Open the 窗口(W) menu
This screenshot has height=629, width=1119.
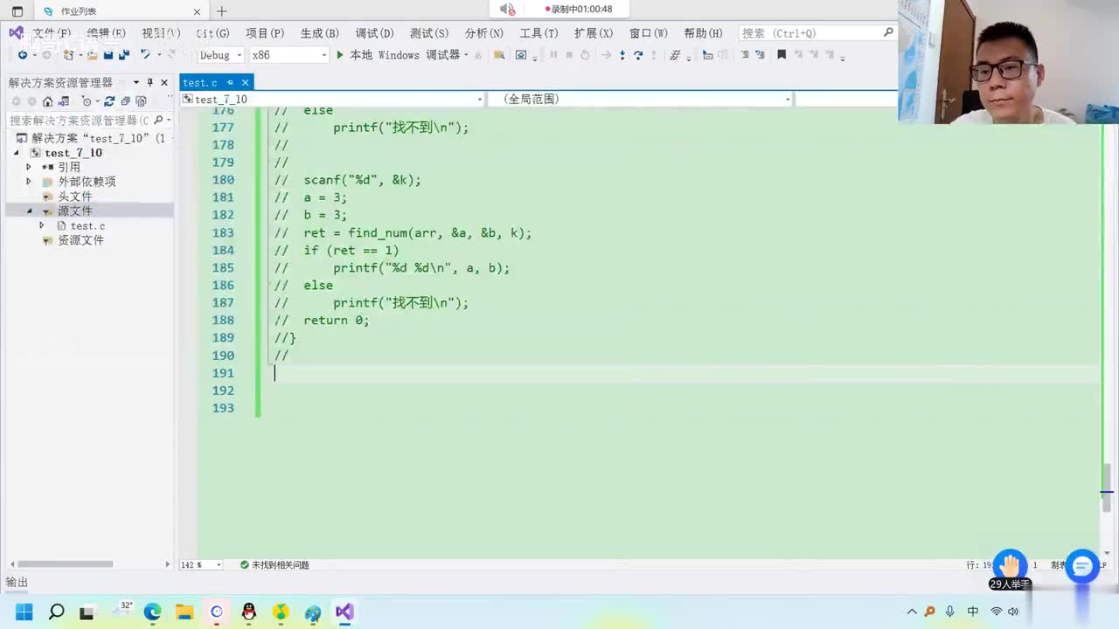tap(649, 33)
